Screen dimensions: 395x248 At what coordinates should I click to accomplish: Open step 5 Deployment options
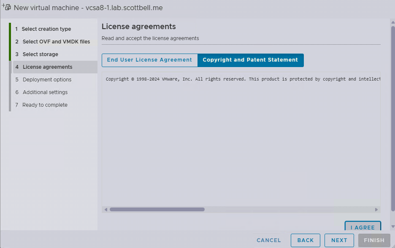pyautogui.click(x=47, y=80)
